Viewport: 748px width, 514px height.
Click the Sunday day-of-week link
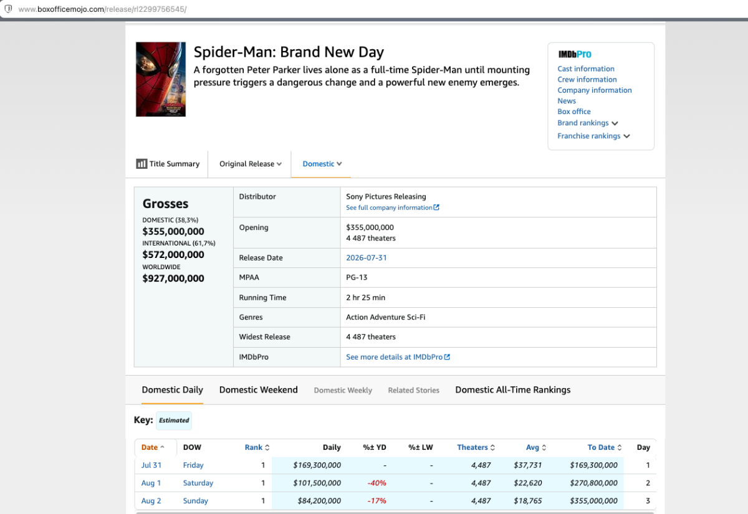tap(196, 501)
